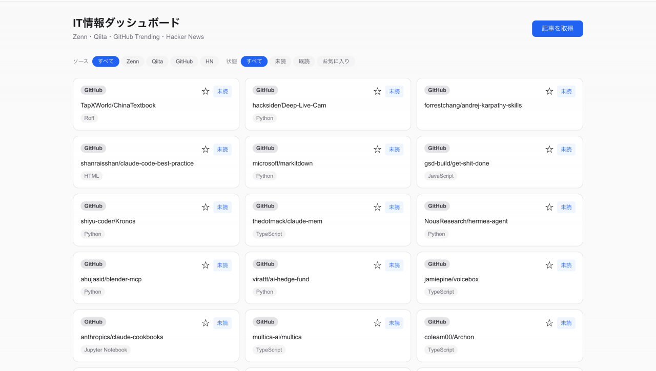This screenshot has height=371, width=656.
Task: Toggle 未読 badge on anthropics/claude-cookbooks
Action: coord(222,323)
